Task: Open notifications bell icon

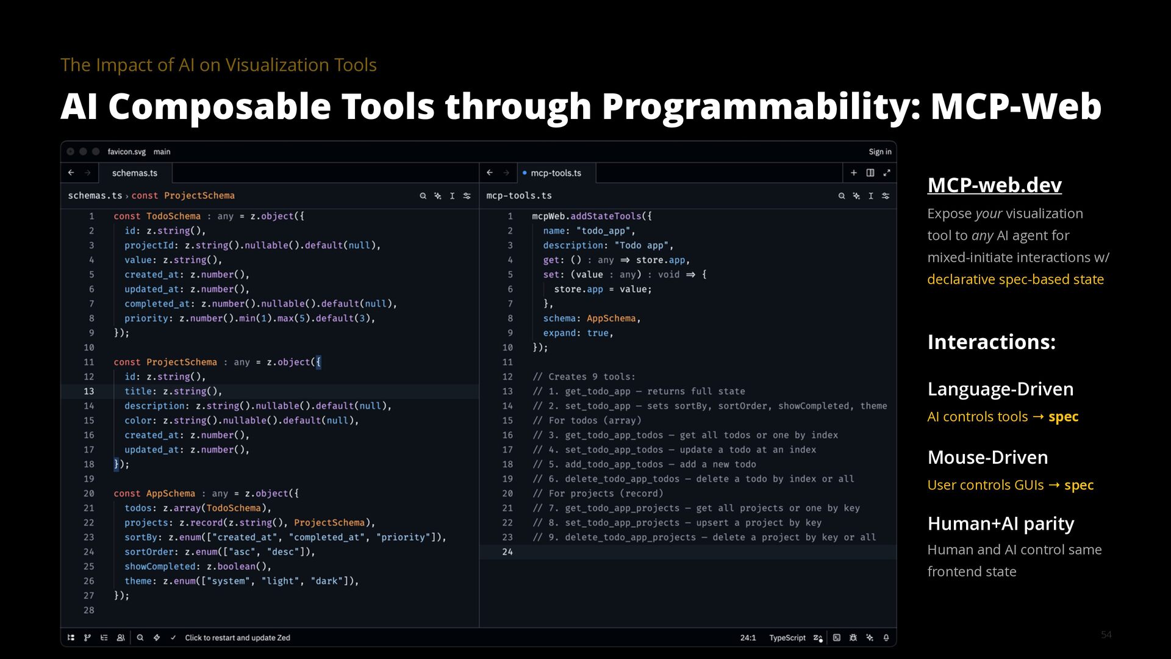Action: (886, 638)
